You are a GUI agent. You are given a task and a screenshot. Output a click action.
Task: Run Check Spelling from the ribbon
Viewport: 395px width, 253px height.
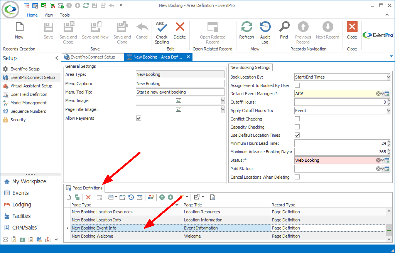coord(162,33)
